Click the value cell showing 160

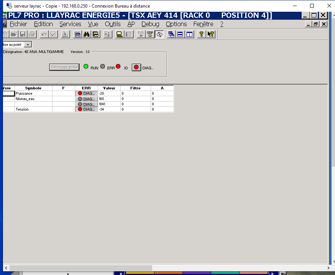109,99
